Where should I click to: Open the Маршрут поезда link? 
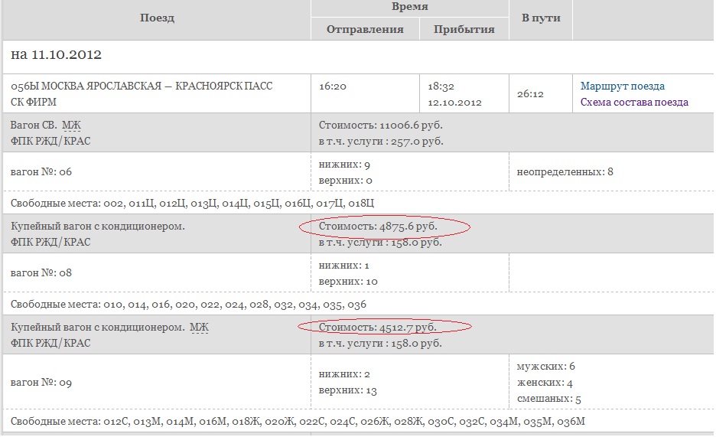(x=622, y=86)
